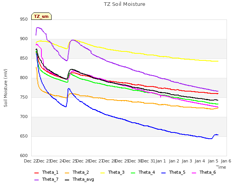Click the Jan 1 x-axis label

[x=161, y=161]
